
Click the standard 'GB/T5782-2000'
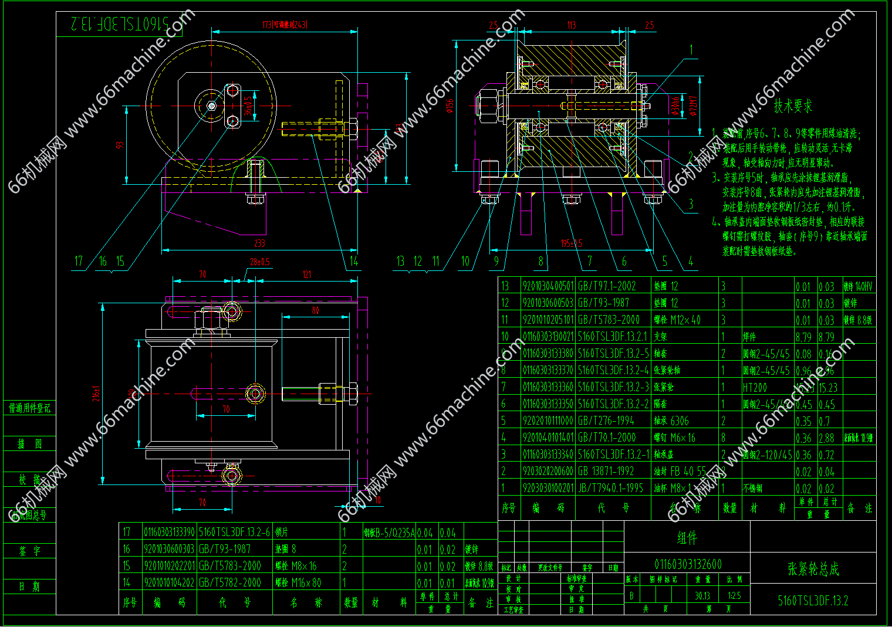(230, 583)
